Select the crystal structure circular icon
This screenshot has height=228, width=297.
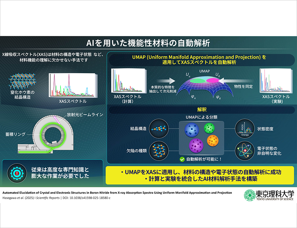[158, 128]
